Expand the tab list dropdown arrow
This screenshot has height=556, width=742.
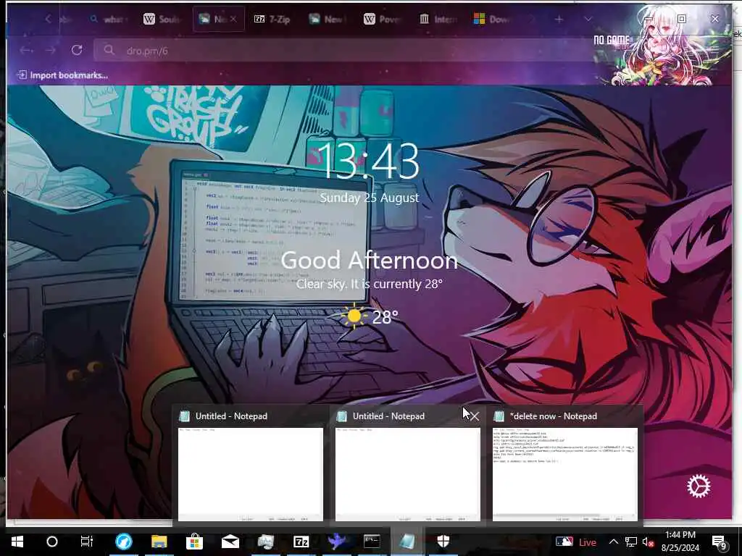[x=588, y=19]
